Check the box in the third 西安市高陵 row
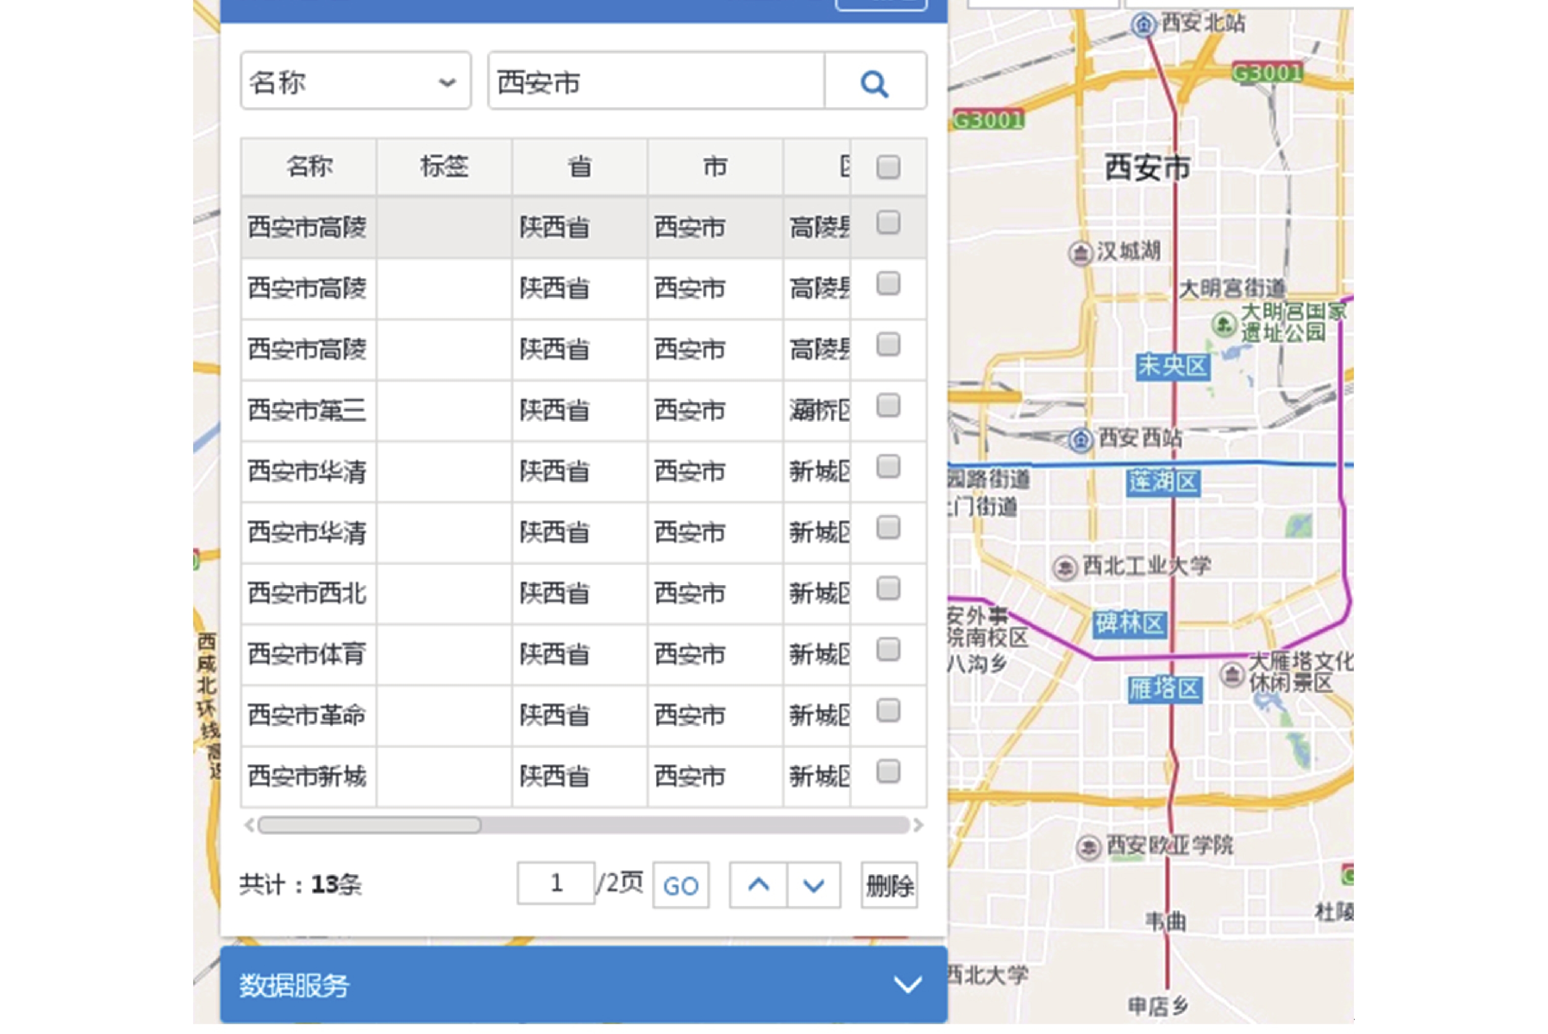The image size is (1548, 1034). pyautogui.click(x=889, y=344)
